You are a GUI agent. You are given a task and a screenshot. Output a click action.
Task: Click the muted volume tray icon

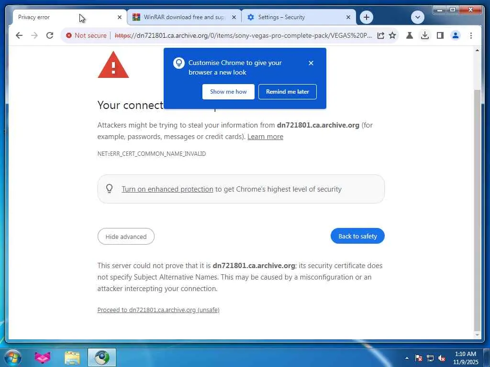(x=442, y=358)
